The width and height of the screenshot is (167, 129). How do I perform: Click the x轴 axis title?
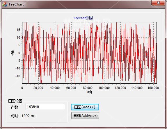(x=89, y=92)
